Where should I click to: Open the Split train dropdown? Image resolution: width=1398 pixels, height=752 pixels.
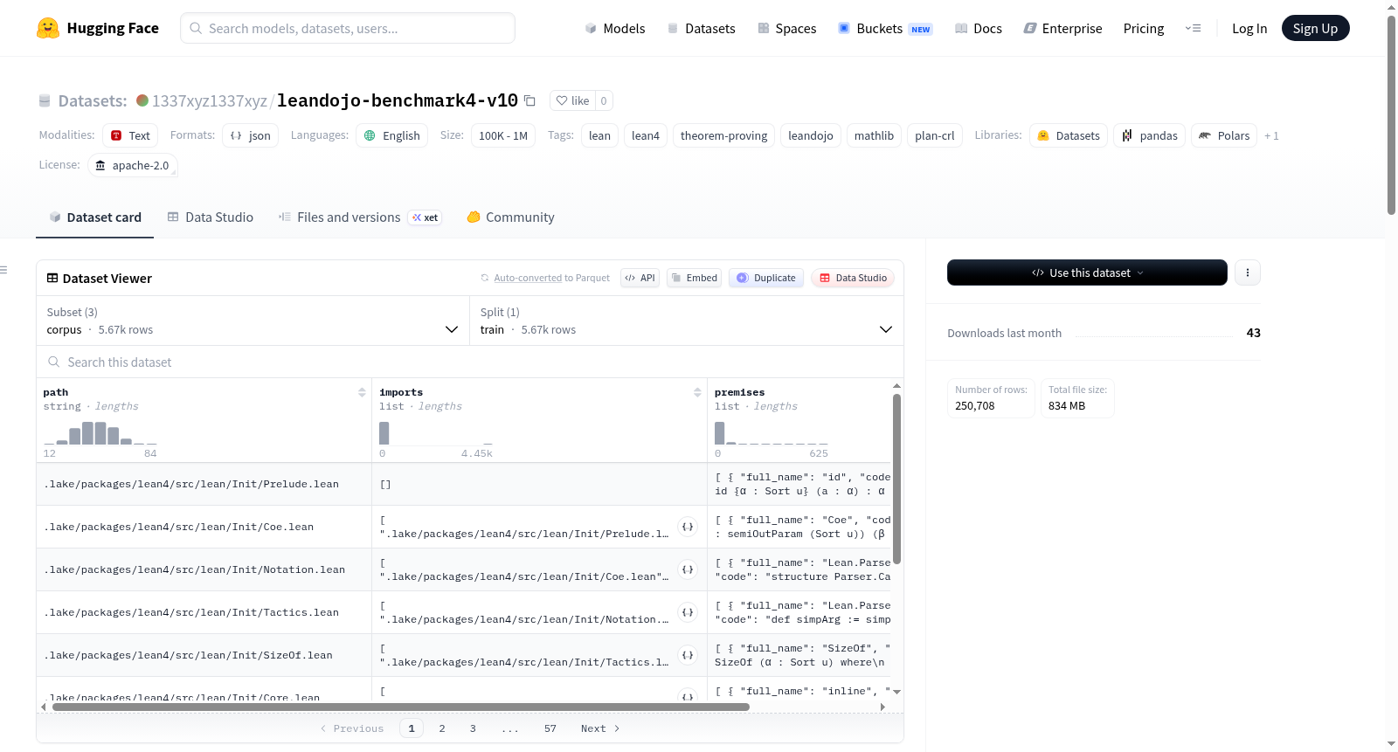pos(687,321)
